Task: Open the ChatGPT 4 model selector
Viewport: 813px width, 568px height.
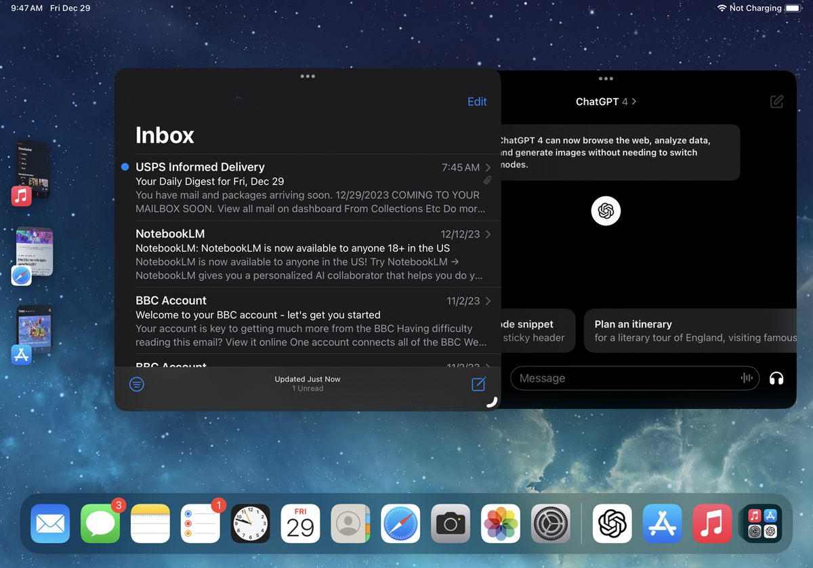Action: pyautogui.click(x=606, y=102)
